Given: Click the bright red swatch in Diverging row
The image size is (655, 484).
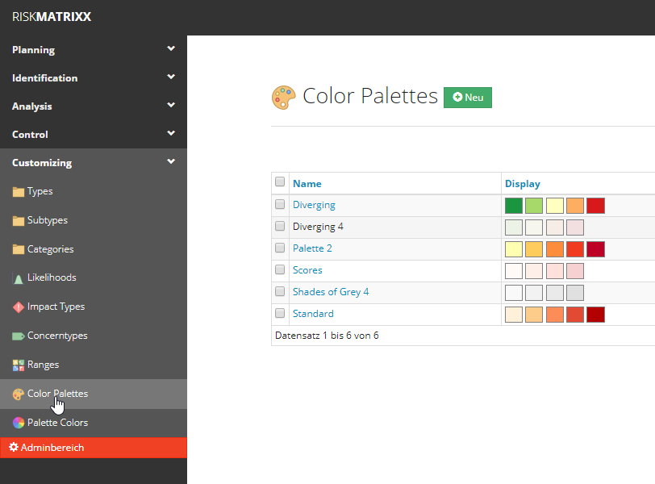Looking at the screenshot, I should coord(595,206).
